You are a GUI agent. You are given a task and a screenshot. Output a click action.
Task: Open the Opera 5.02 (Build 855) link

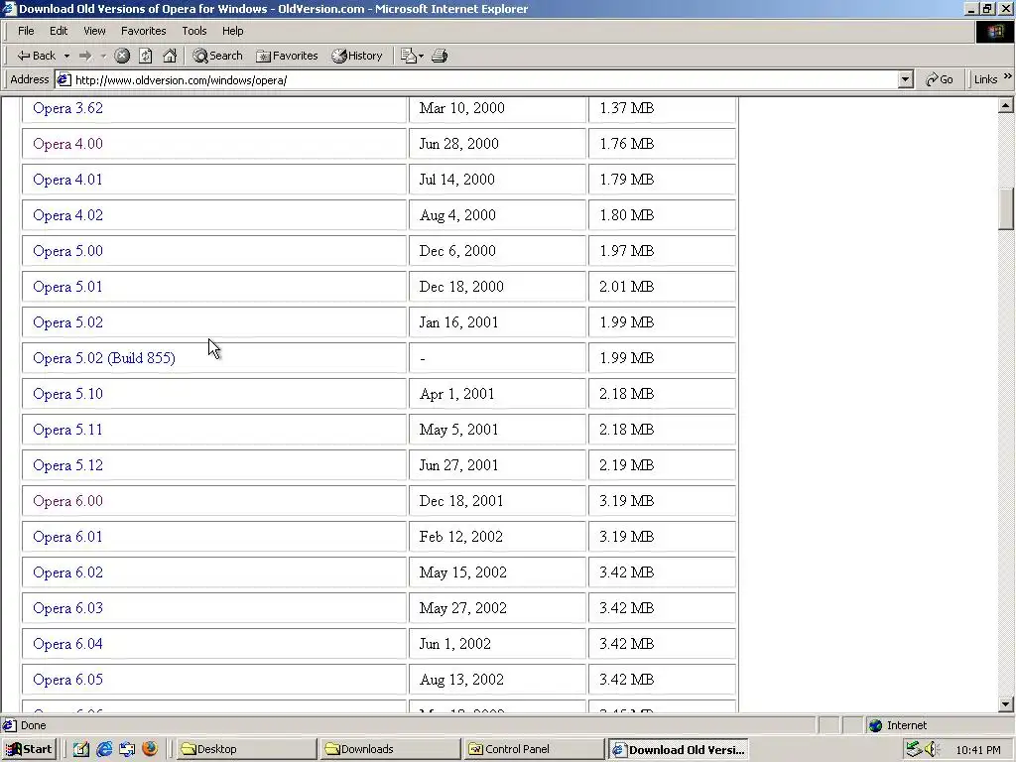click(104, 358)
